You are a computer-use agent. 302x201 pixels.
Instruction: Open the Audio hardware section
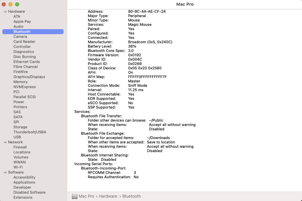(18, 26)
